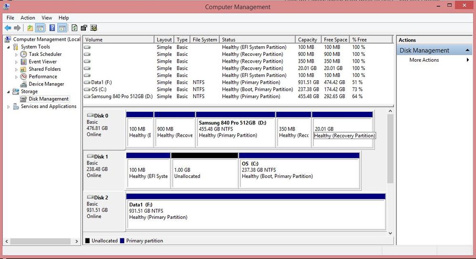Click the Device Manager icon

[x=24, y=84]
